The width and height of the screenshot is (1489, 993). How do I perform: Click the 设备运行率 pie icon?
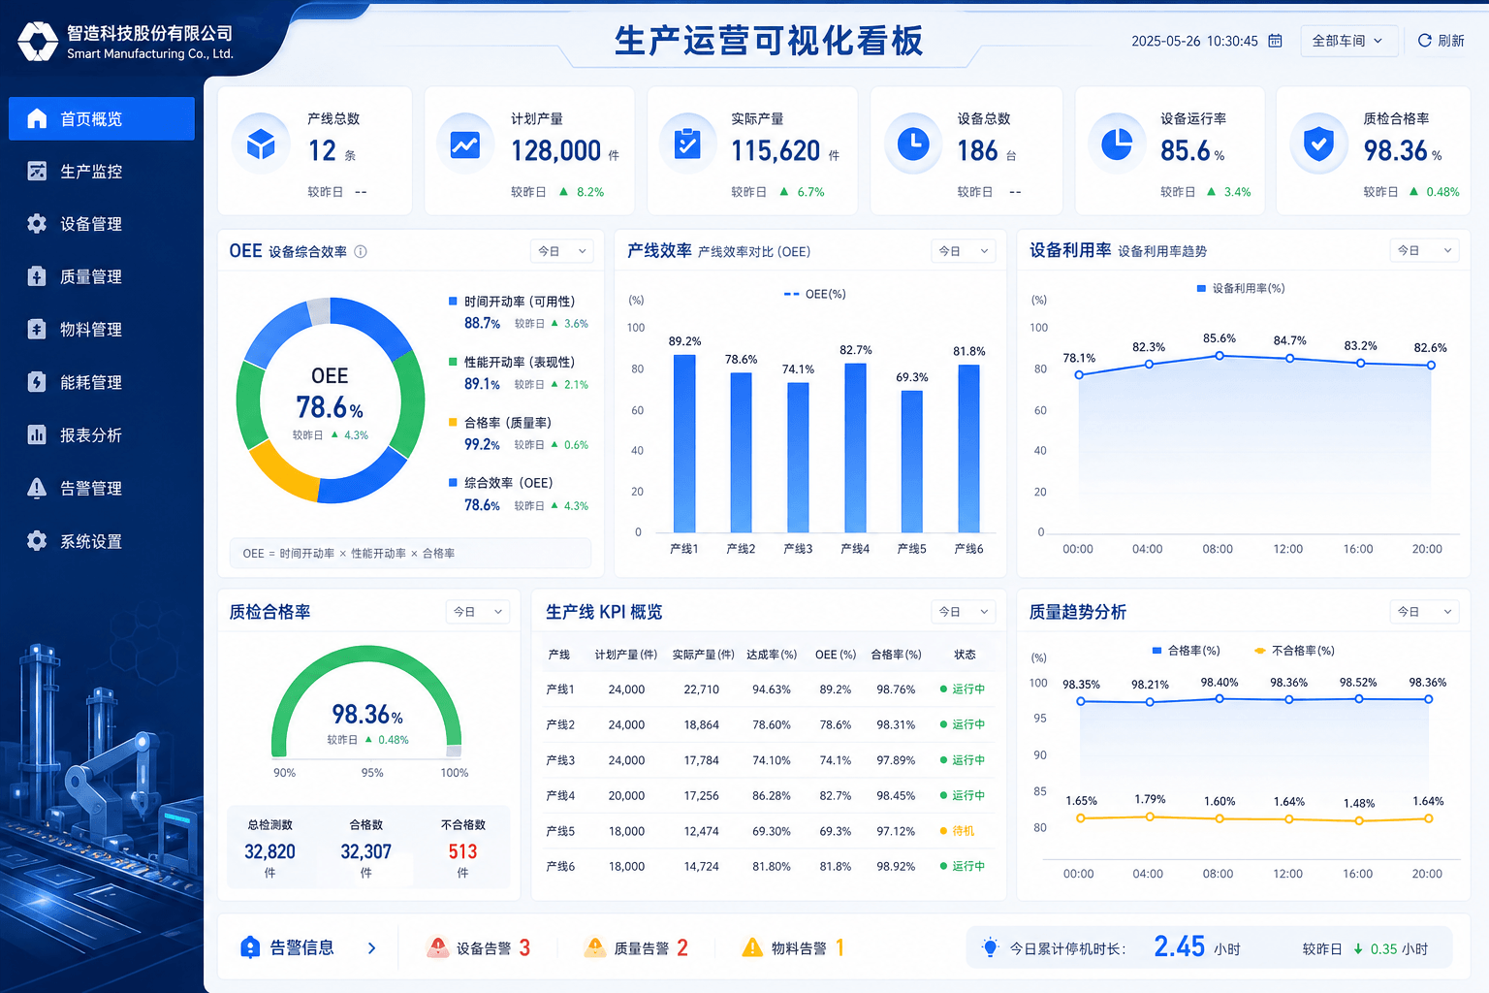1117,144
